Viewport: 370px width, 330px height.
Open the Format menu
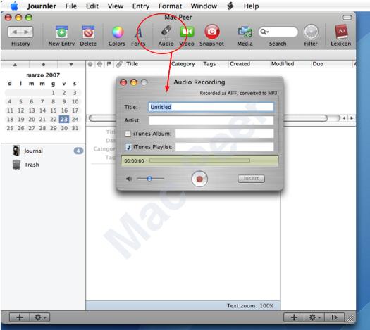tap(170, 6)
